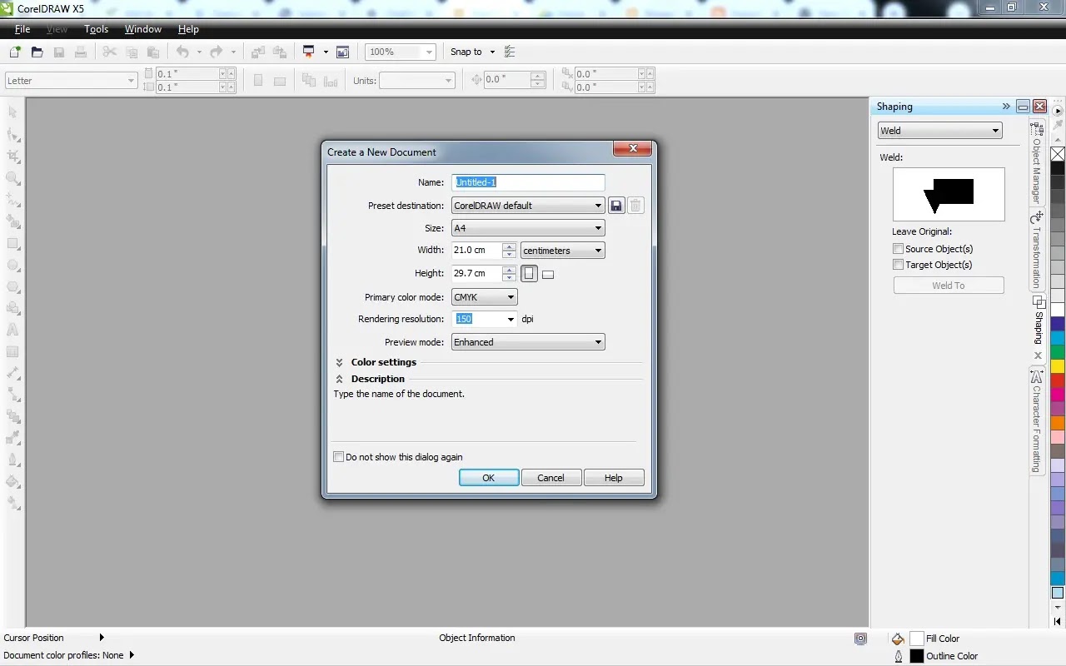Screen dimensions: 1066x666
Task: Open the File menu
Action: (22, 29)
